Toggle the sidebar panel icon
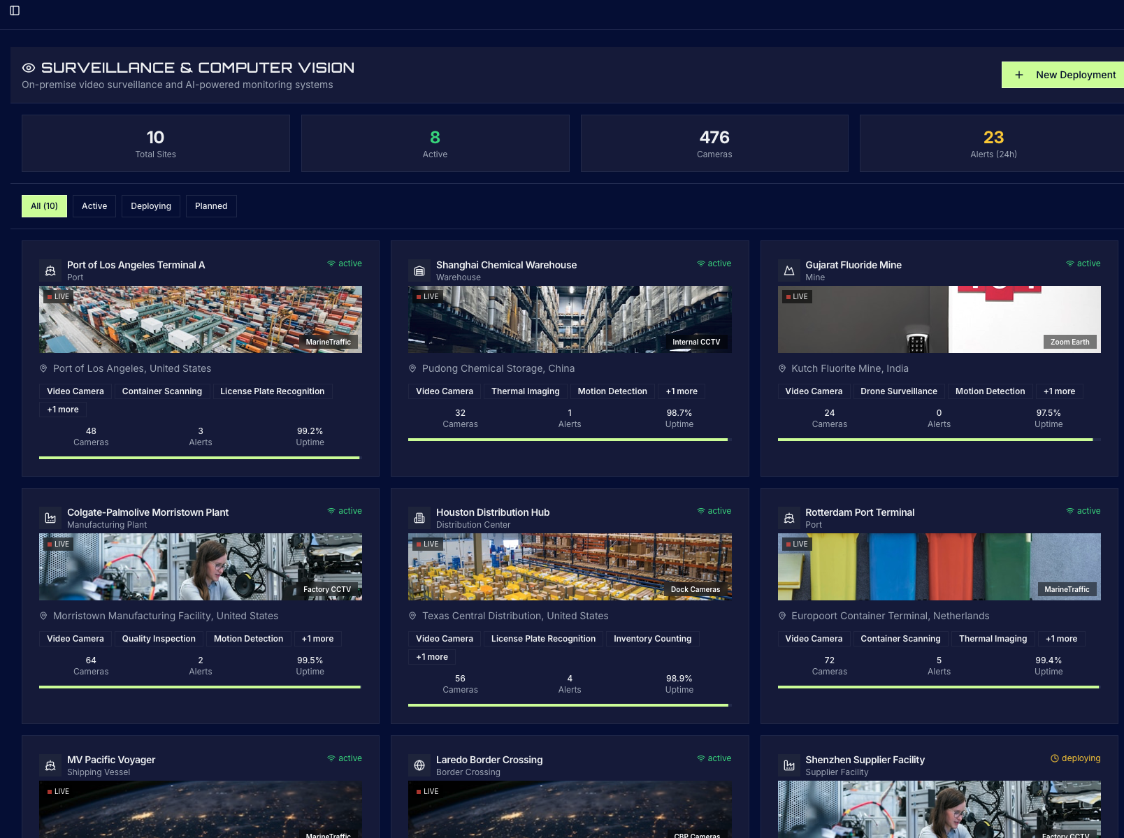 click(15, 10)
